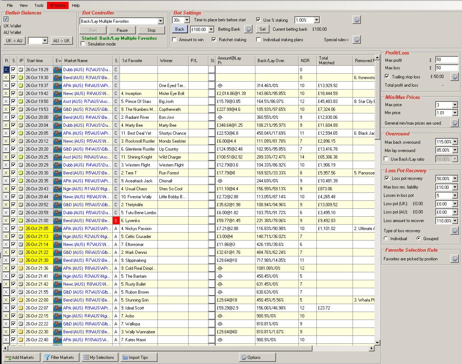Screen dimensions: 462x364
Task: Click the Max profit input field
Action: click(x=447, y=60)
